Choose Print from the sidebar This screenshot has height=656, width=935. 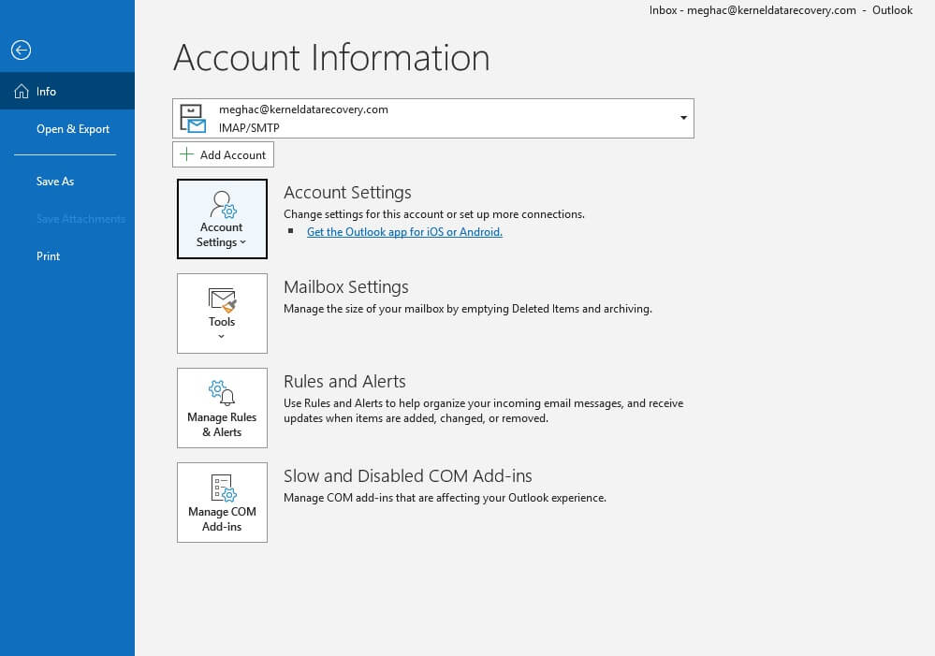(x=48, y=256)
